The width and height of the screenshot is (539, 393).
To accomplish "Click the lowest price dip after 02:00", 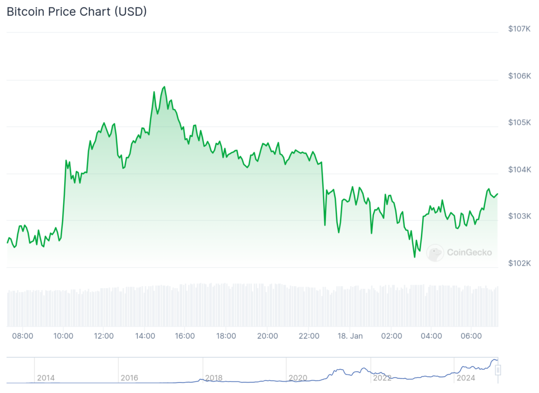I will tap(415, 257).
